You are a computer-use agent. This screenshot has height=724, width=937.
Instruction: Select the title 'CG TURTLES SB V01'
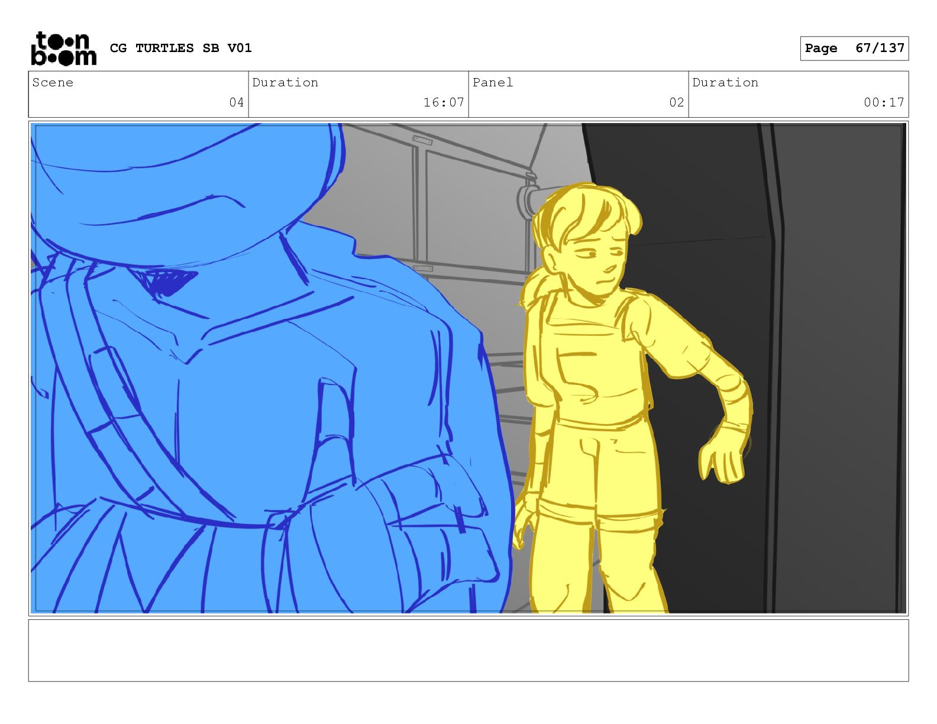click(x=181, y=48)
